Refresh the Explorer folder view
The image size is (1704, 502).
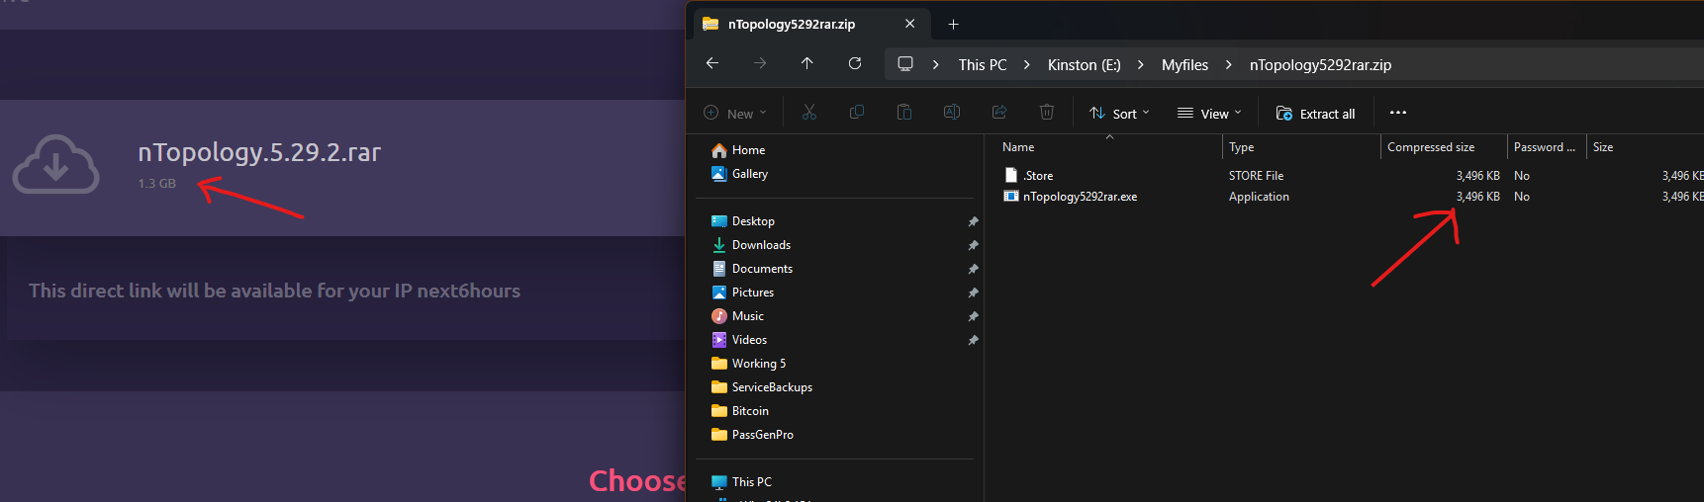coord(855,63)
